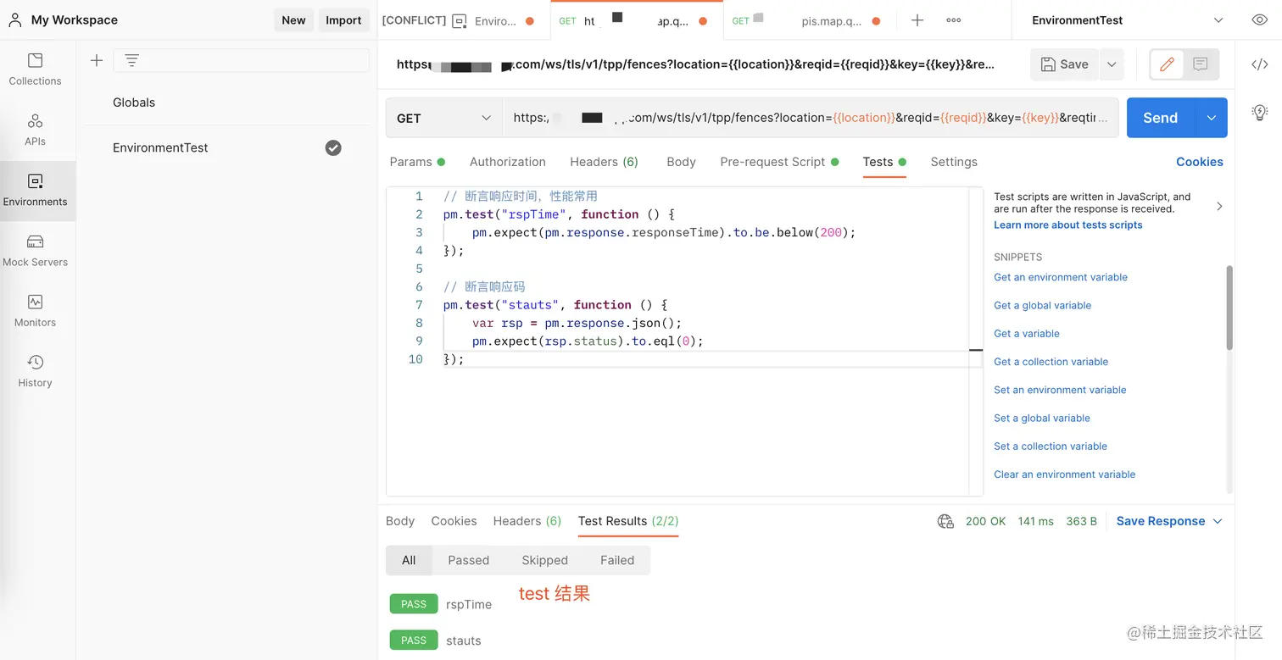The height and width of the screenshot is (660, 1282).
Task: Filter test results by Passed
Action: [469, 560]
